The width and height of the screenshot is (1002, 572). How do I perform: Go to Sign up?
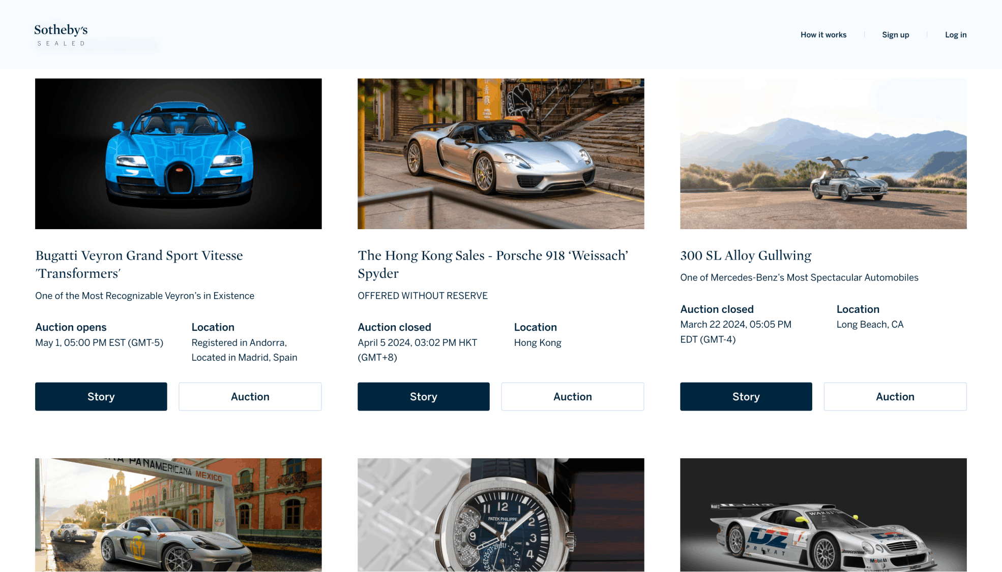click(895, 35)
